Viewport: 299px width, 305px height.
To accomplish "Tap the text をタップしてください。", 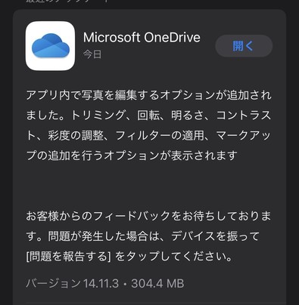I will coord(173,257).
